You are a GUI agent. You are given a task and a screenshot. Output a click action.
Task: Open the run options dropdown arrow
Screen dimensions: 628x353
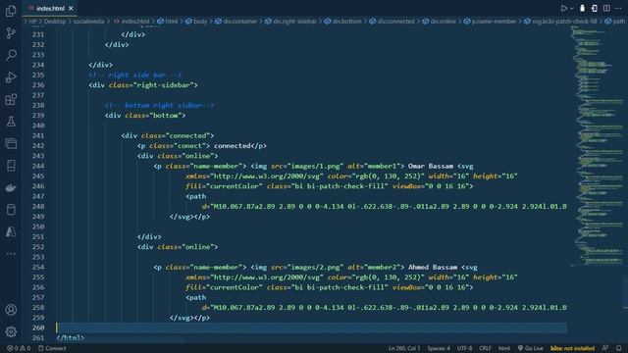tap(572, 9)
